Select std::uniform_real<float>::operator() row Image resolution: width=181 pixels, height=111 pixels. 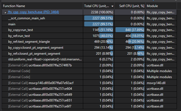pos(89,59)
